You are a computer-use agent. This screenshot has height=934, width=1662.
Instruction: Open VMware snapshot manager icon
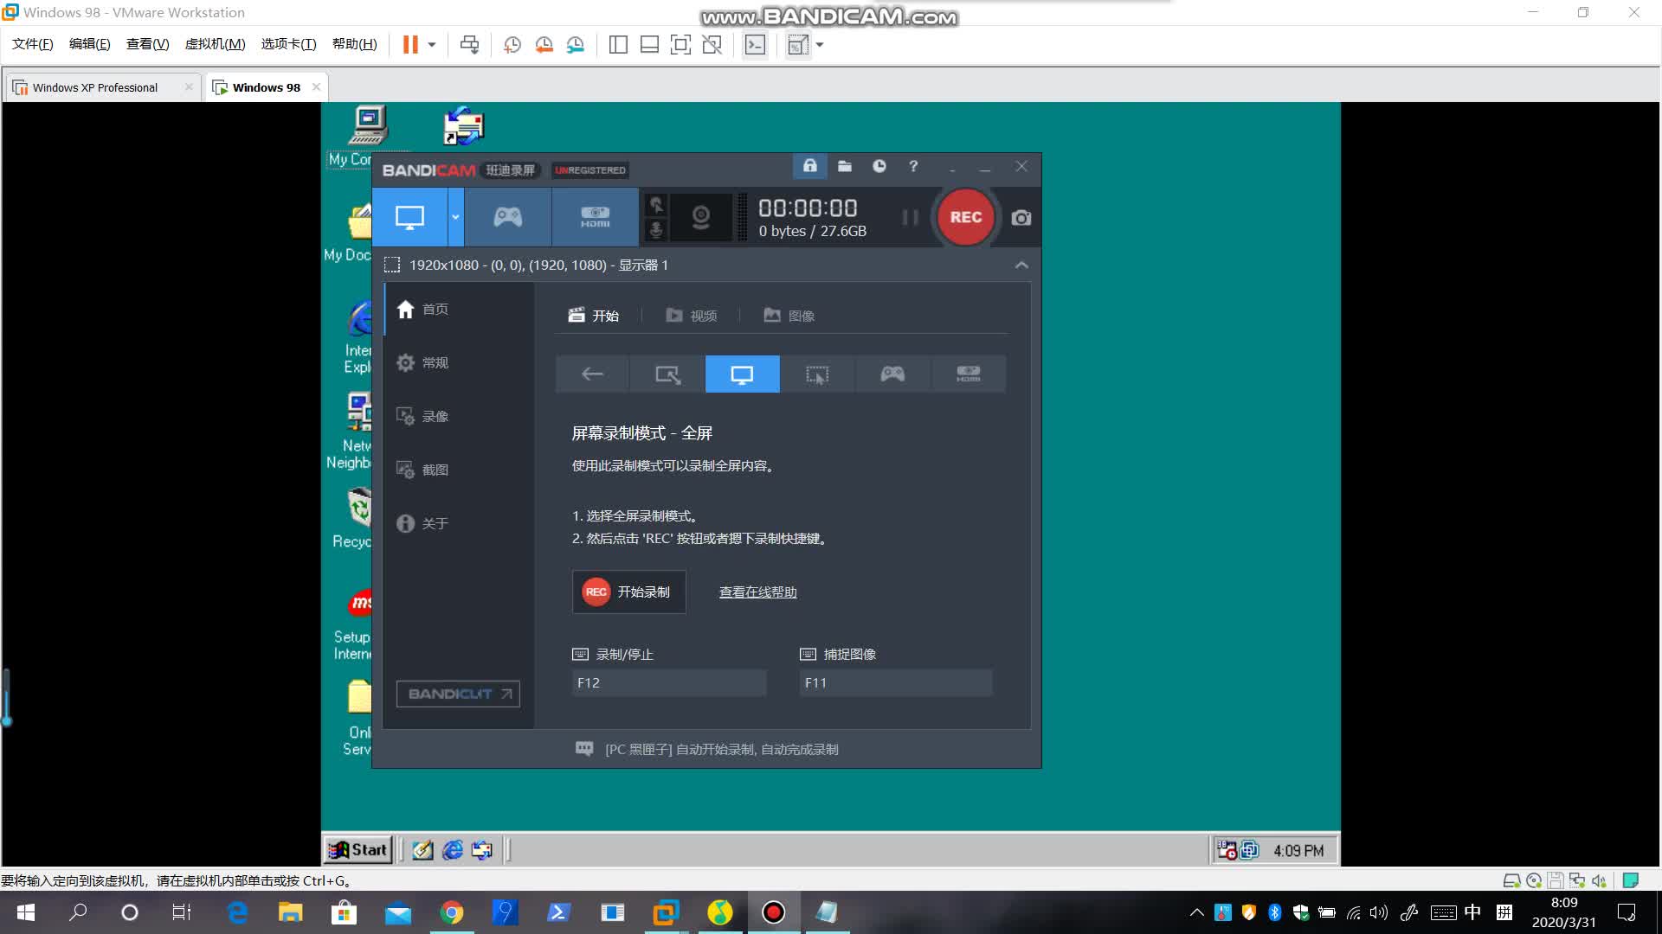coord(575,45)
